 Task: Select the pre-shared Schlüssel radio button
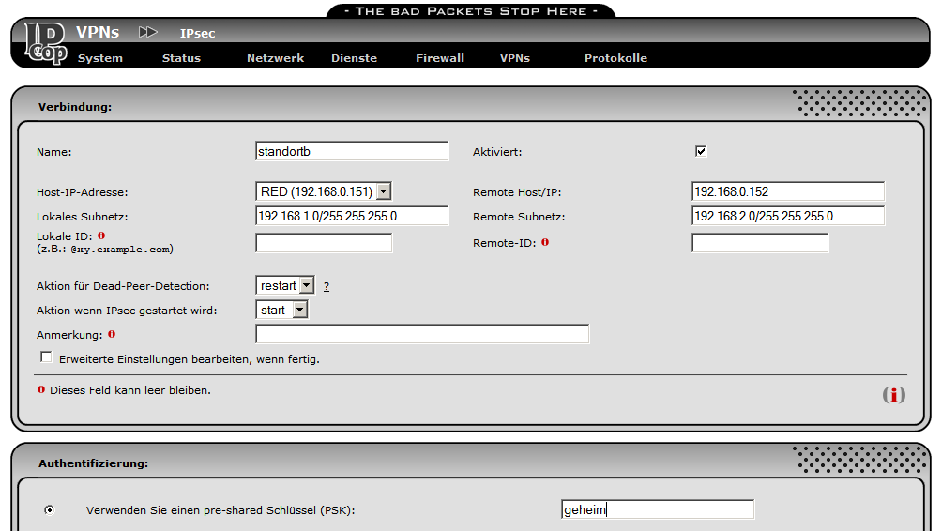point(49,510)
